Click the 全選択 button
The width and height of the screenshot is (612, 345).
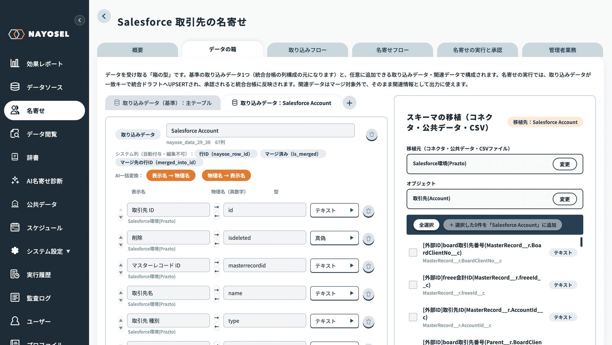tap(426, 225)
